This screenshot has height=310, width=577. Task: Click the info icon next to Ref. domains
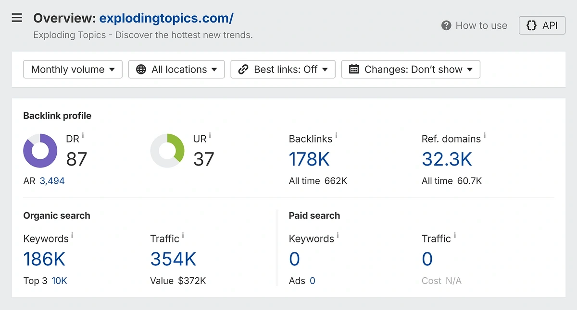pyautogui.click(x=485, y=136)
